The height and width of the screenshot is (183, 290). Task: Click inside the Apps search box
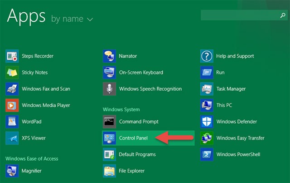[238, 15]
